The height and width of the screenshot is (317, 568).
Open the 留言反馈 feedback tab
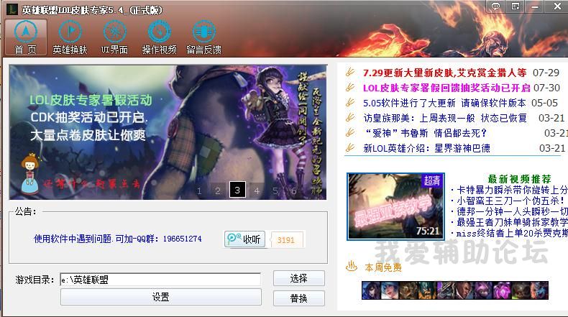point(204,37)
